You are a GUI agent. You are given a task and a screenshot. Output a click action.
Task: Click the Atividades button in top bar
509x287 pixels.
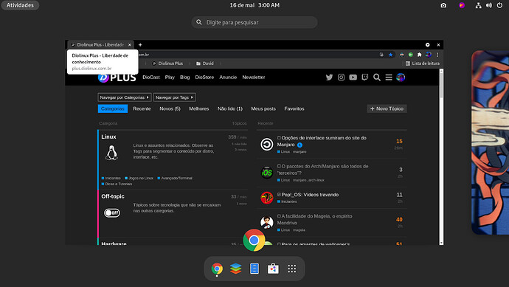(20, 5)
